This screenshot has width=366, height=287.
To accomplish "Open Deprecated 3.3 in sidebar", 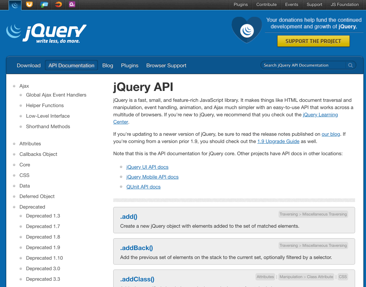I will pyautogui.click(x=43, y=279).
